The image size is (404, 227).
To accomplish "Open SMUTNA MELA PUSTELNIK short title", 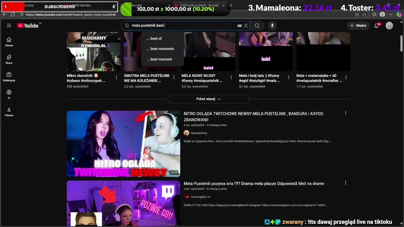I will [x=147, y=78].
